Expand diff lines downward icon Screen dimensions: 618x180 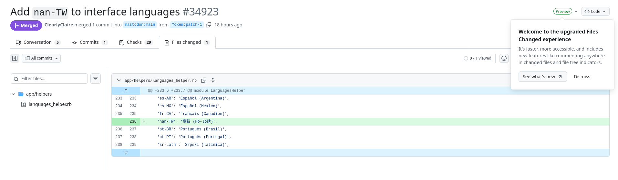click(126, 153)
